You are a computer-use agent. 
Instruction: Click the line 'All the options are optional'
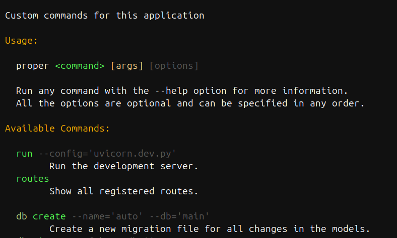point(190,103)
